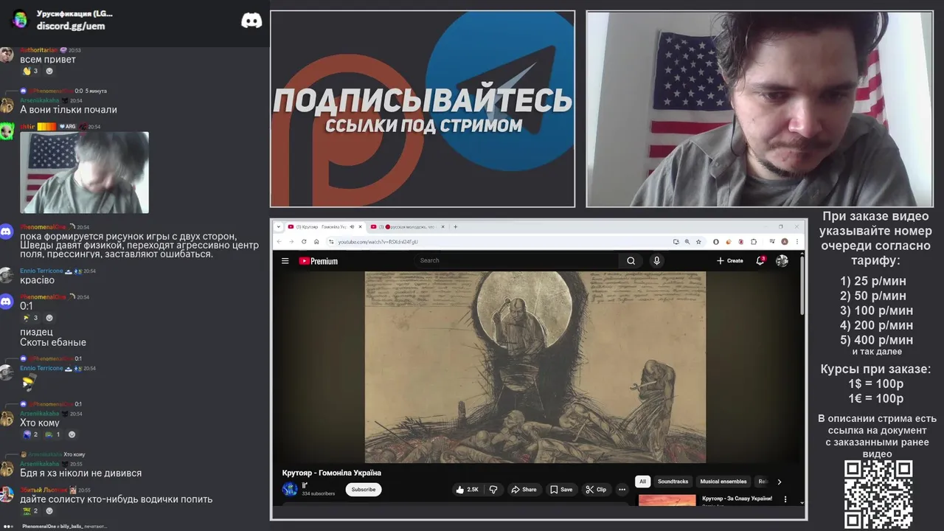Open more actions ellipsis under video
Image resolution: width=944 pixels, height=531 pixels.
pyautogui.click(x=622, y=489)
